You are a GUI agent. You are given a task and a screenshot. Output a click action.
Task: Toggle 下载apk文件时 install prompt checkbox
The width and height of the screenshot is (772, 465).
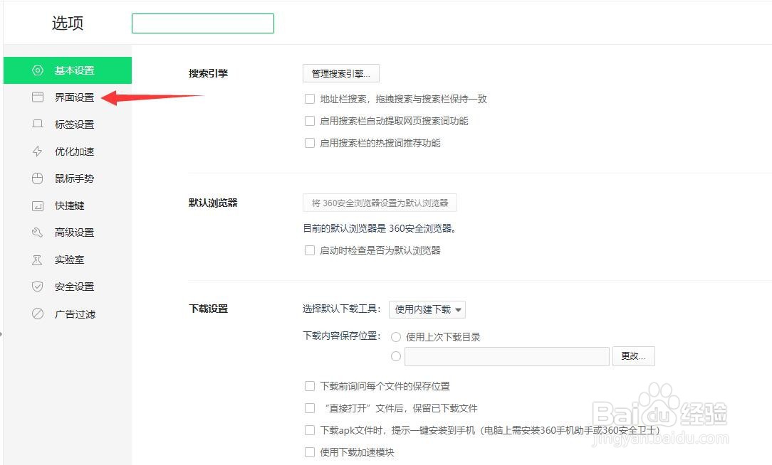click(x=310, y=430)
